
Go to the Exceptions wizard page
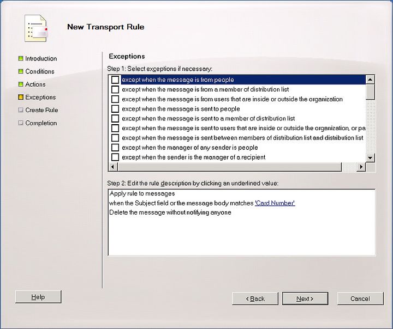[x=40, y=97]
